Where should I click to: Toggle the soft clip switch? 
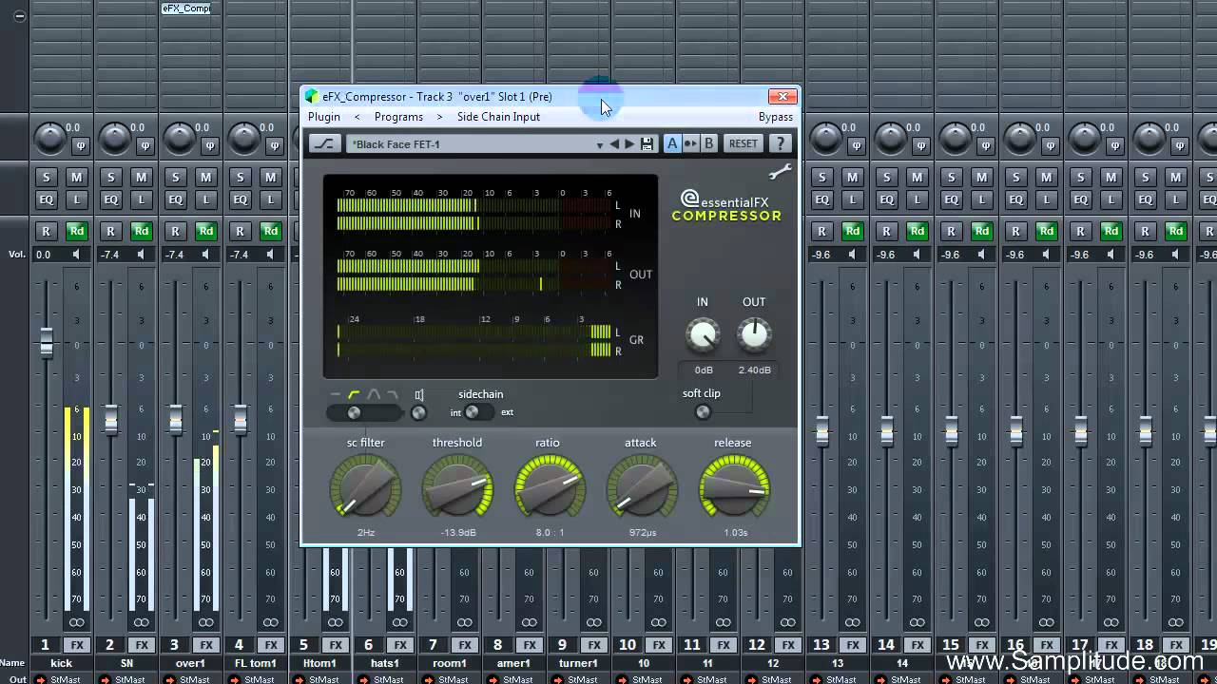[703, 411]
